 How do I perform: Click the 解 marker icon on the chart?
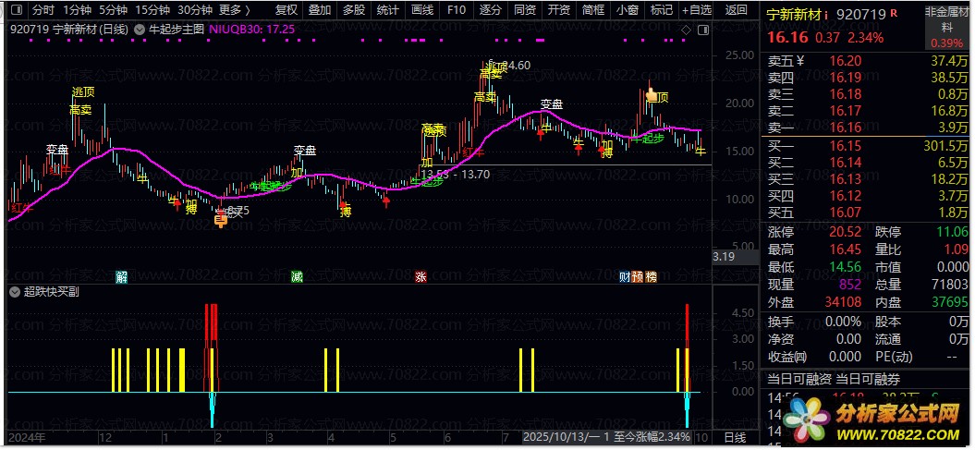pyautogui.click(x=121, y=276)
